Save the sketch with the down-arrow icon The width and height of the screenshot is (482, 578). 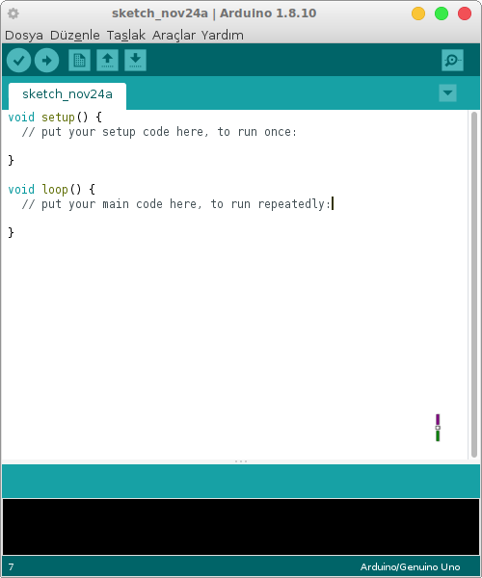click(x=135, y=60)
